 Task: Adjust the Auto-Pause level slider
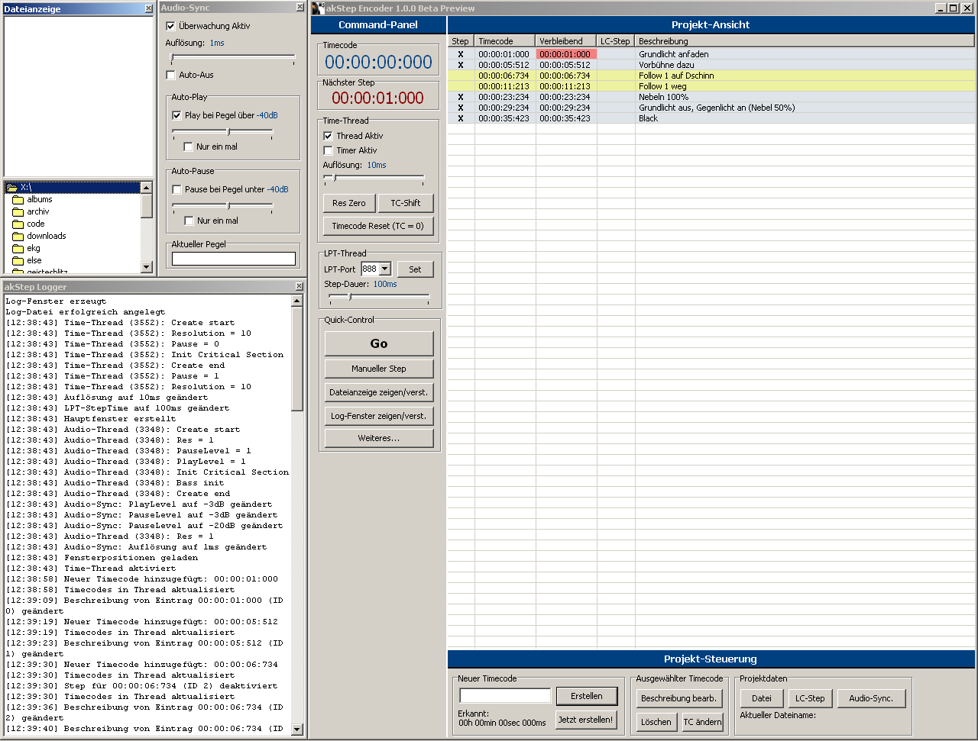(x=222, y=205)
